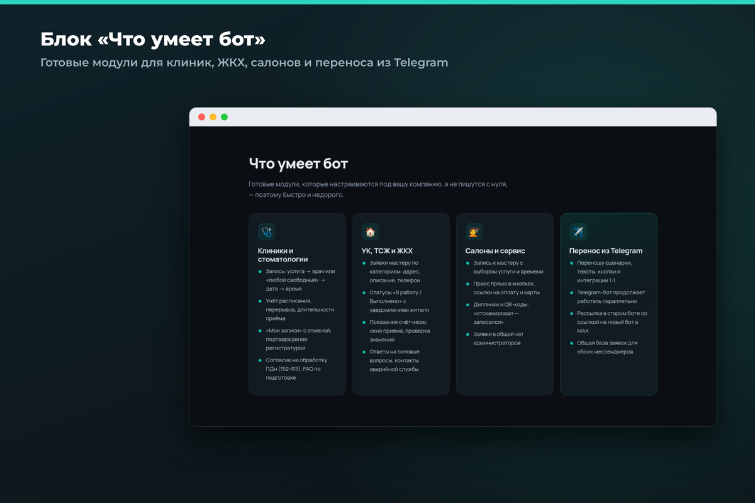Click the card title «Перенос из Telegram»
Viewport: 755px width, 503px height.
[x=606, y=251]
